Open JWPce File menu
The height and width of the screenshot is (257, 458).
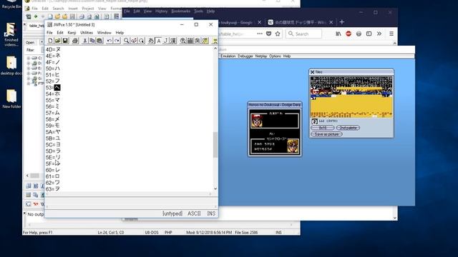click(49, 33)
